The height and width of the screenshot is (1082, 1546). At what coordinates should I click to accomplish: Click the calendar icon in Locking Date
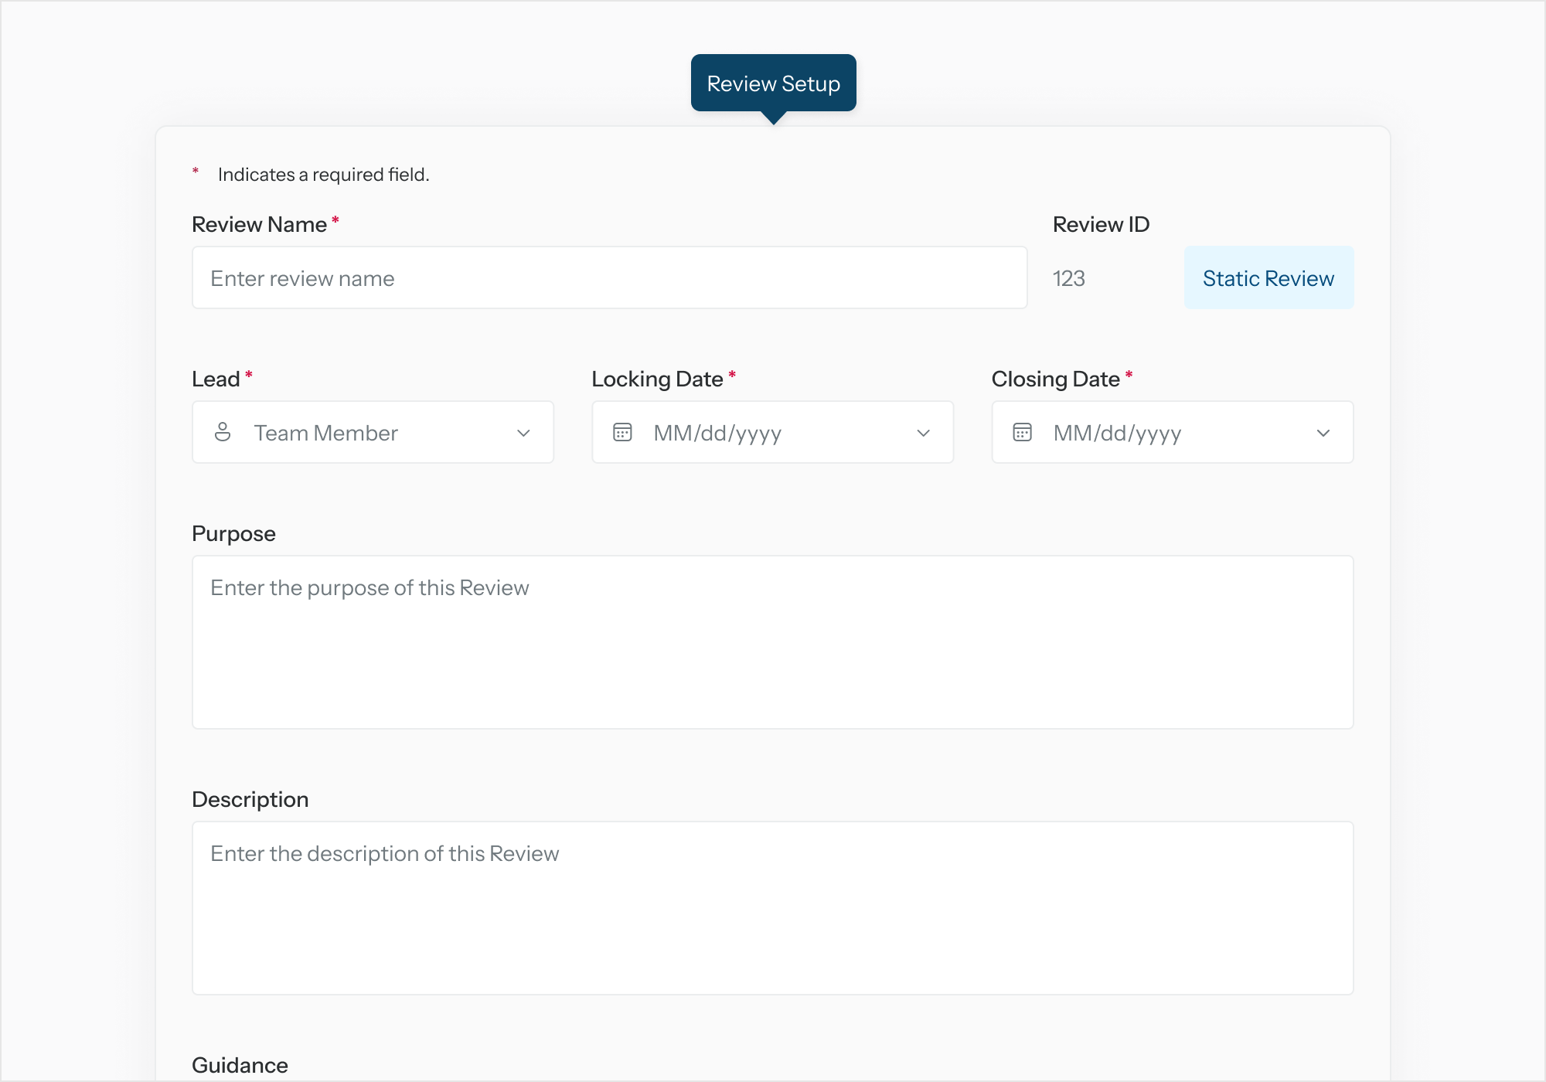point(622,432)
